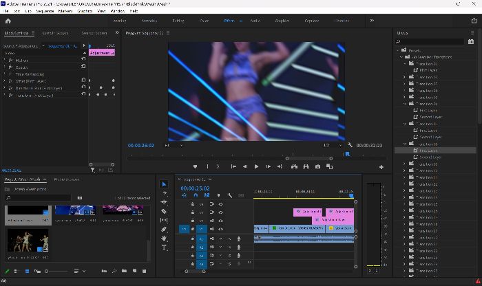This screenshot has height=286, width=482.
Task: Open the Markers menu
Action: 65,11
